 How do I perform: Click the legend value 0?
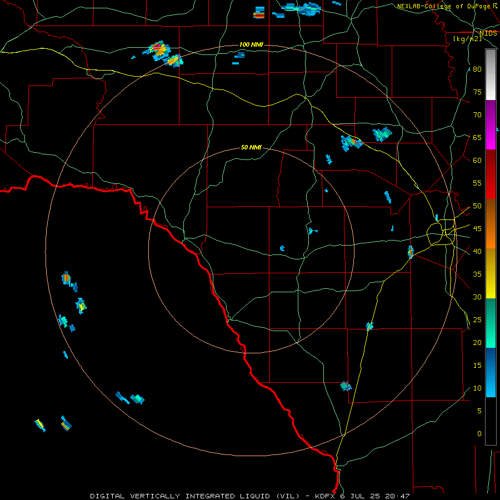(479, 434)
